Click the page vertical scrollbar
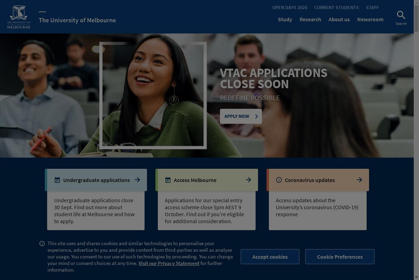419x280 pixels. pos(416,140)
